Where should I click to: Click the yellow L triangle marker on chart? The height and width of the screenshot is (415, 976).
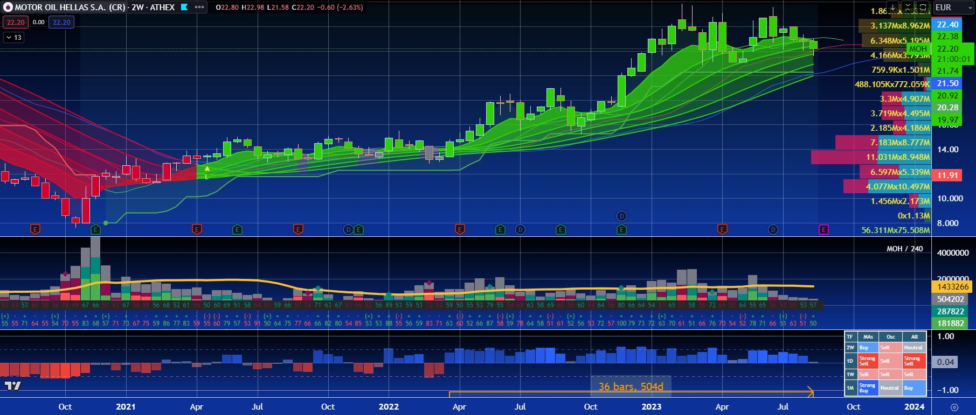coord(207,171)
